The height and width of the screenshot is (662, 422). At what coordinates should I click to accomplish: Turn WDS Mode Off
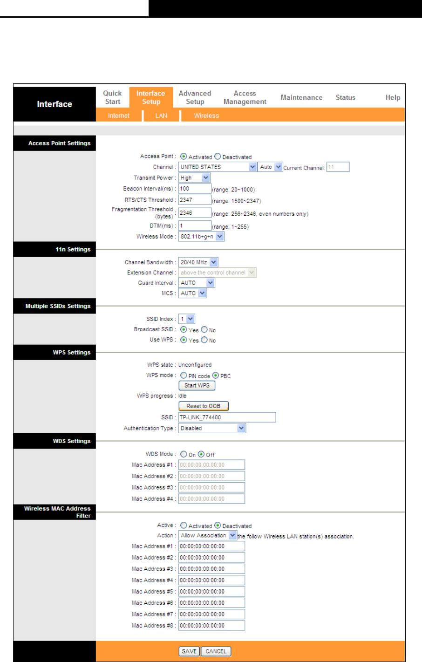coord(201,454)
